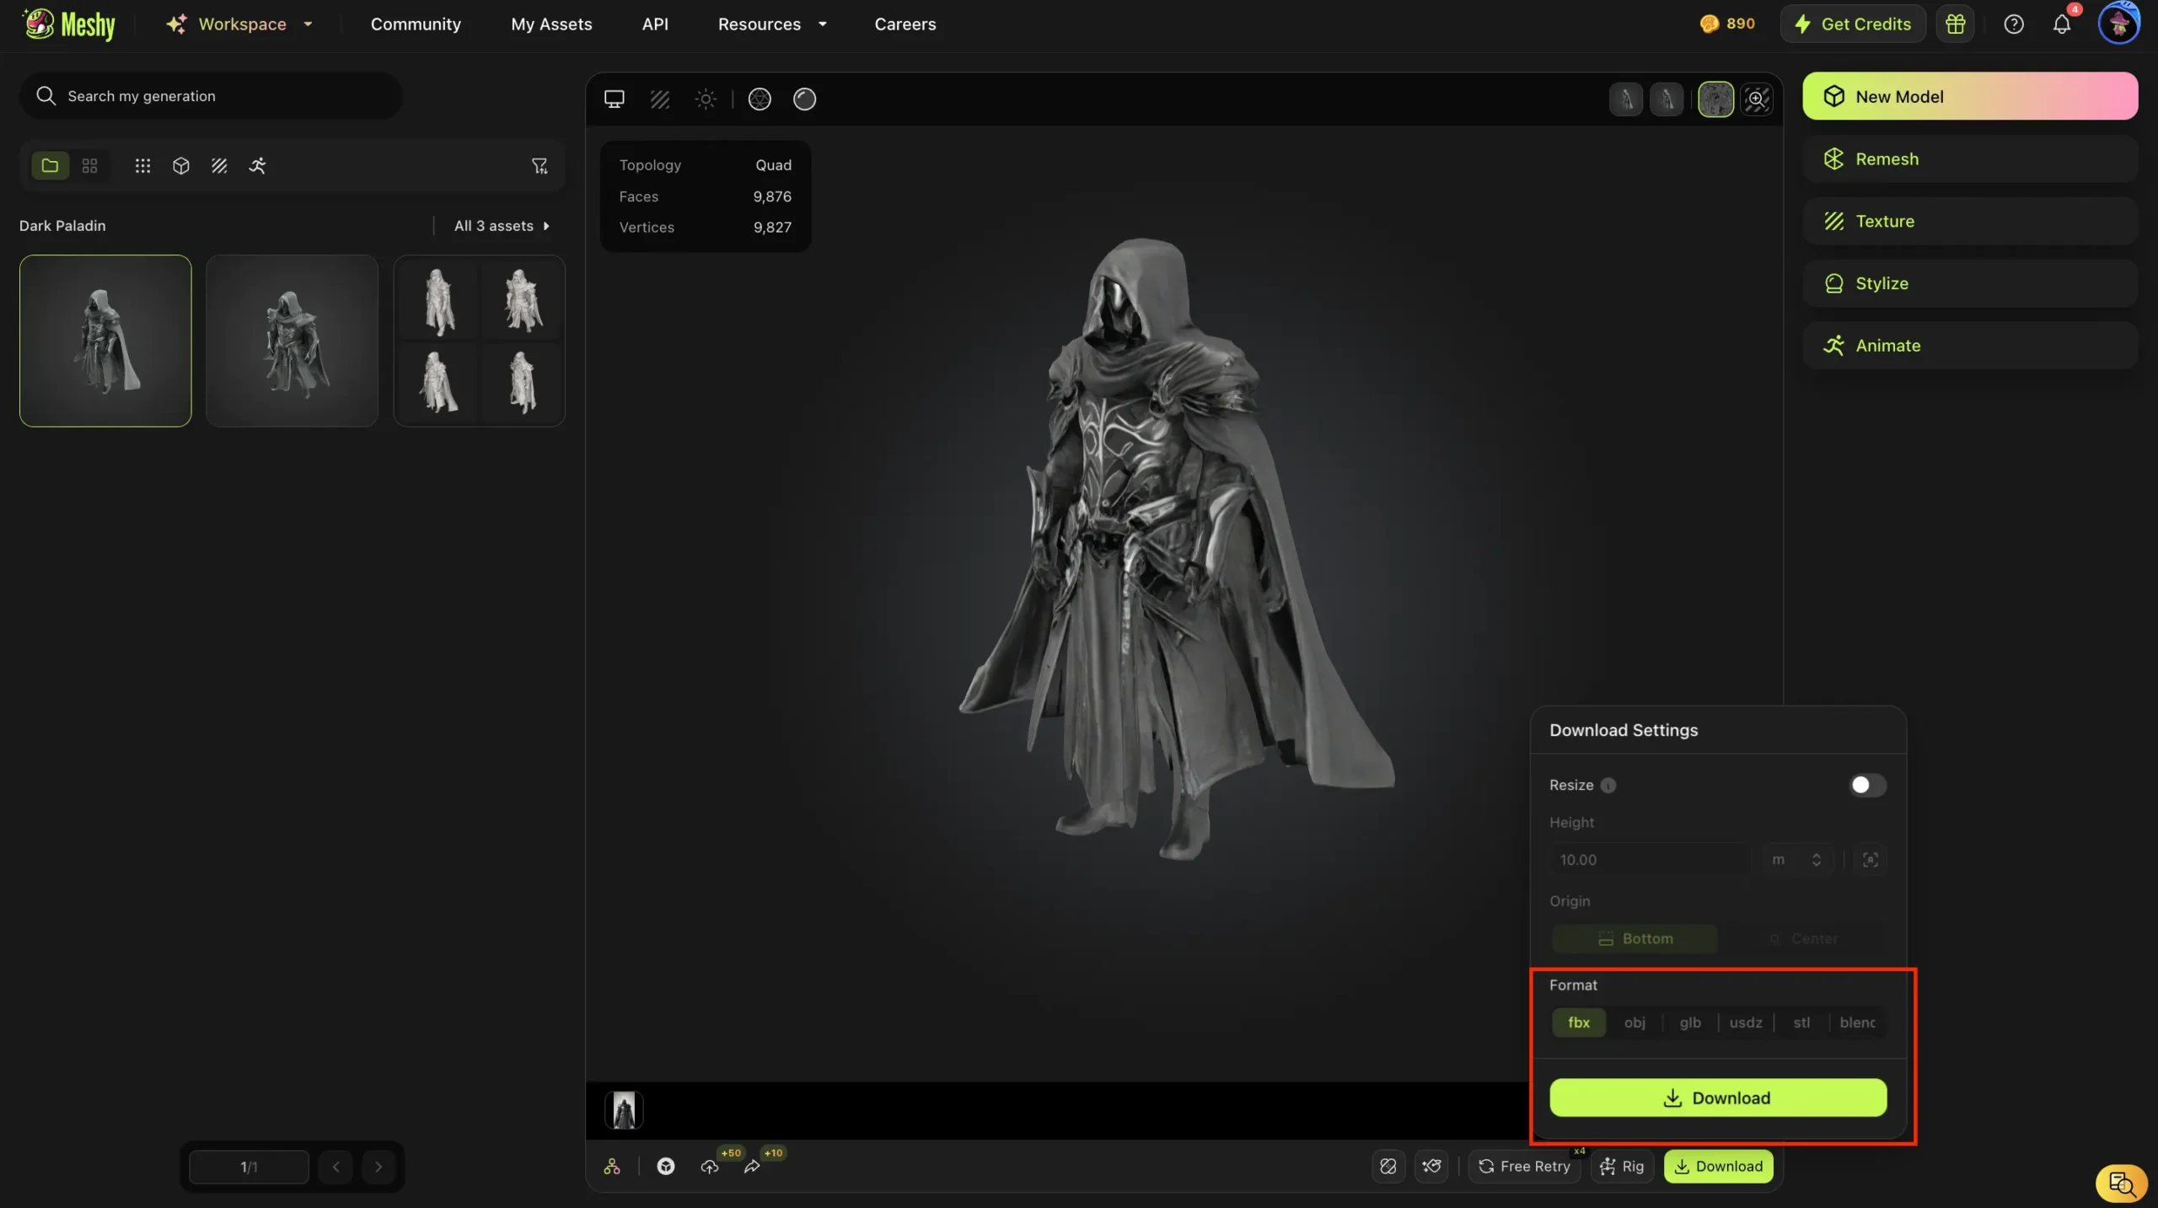Click the Free Retry button
Viewport: 2158px width, 1208px height.
[x=1524, y=1167]
